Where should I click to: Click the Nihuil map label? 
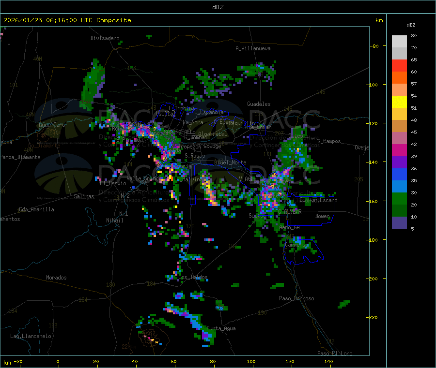pyautogui.click(x=114, y=221)
